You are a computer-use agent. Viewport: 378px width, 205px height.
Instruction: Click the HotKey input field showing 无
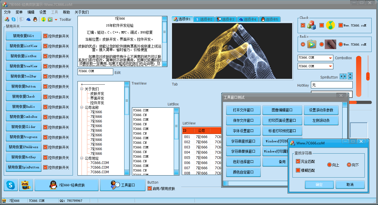[332, 85]
